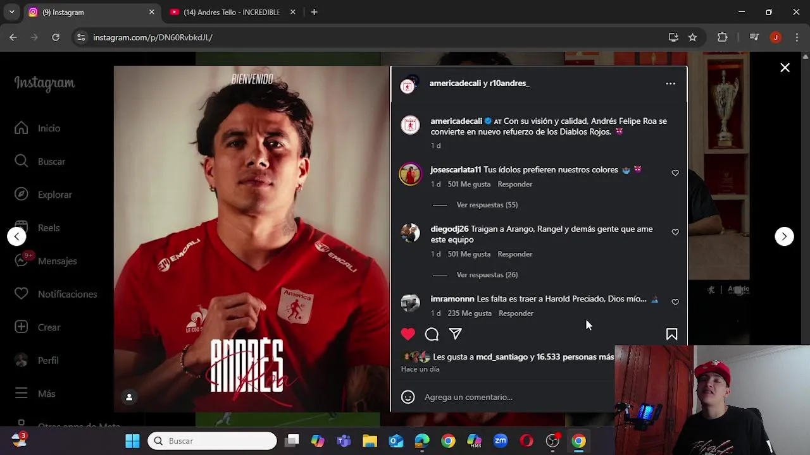
Task: Close the Andres Tello YouTube tab
Action: (292, 12)
